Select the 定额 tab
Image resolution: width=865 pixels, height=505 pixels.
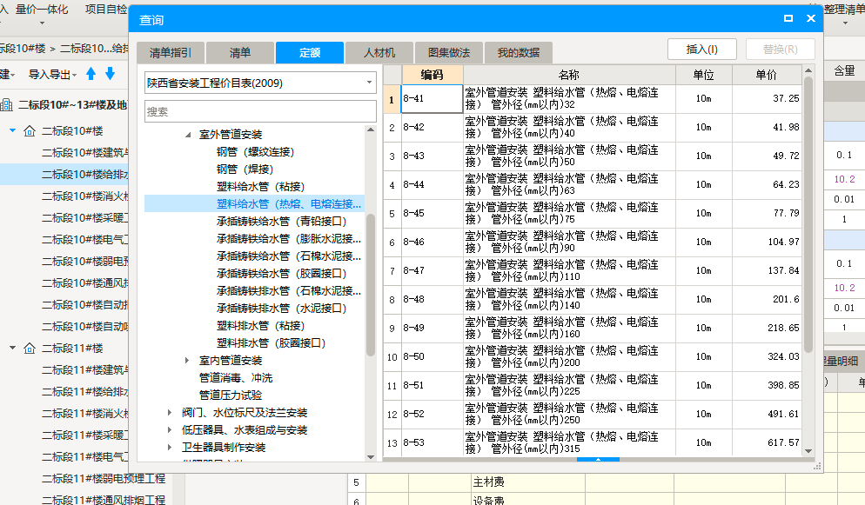point(310,53)
